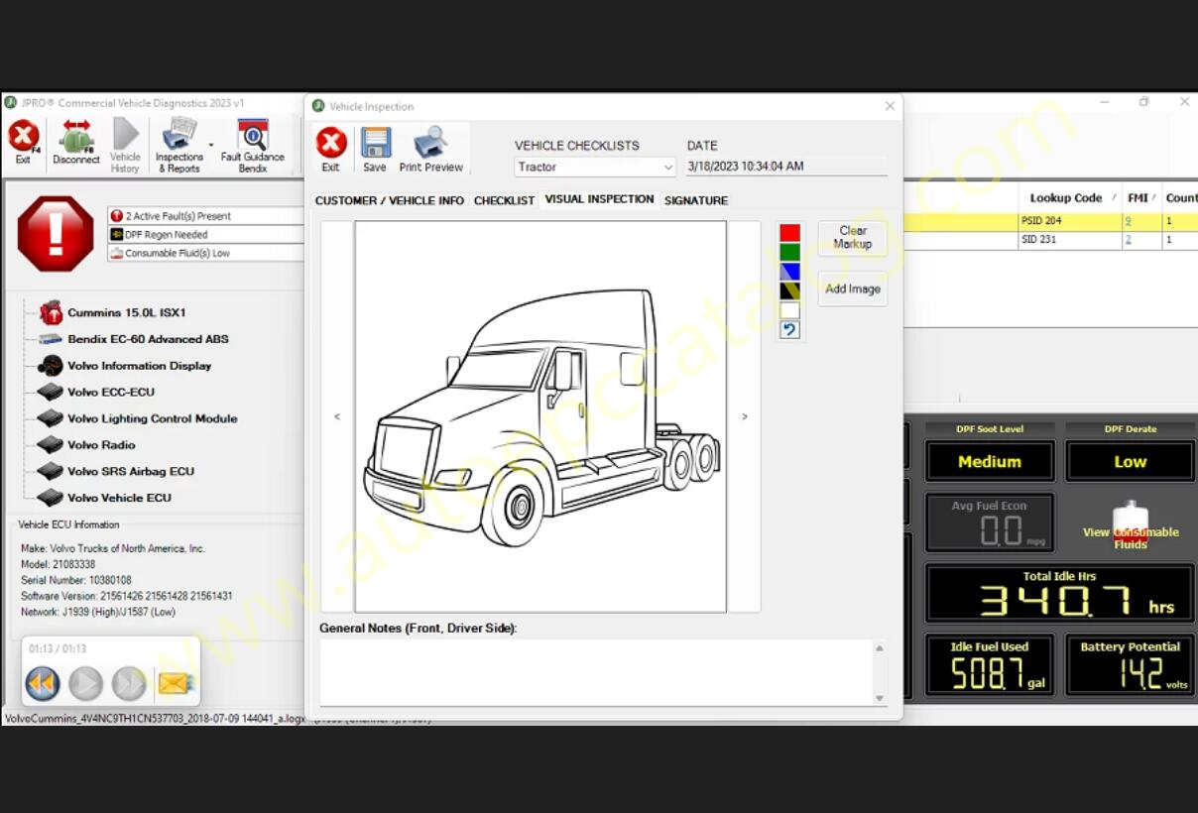Select Volvo Lighting Control Module

pyautogui.click(x=152, y=418)
